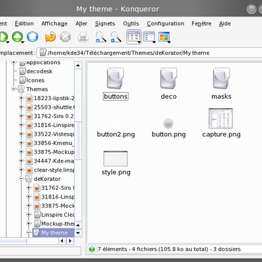This screenshot has width=262, height=262.
Task: Click the sidebar scrollbar down arrow at bottom
Action: click(78, 233)
